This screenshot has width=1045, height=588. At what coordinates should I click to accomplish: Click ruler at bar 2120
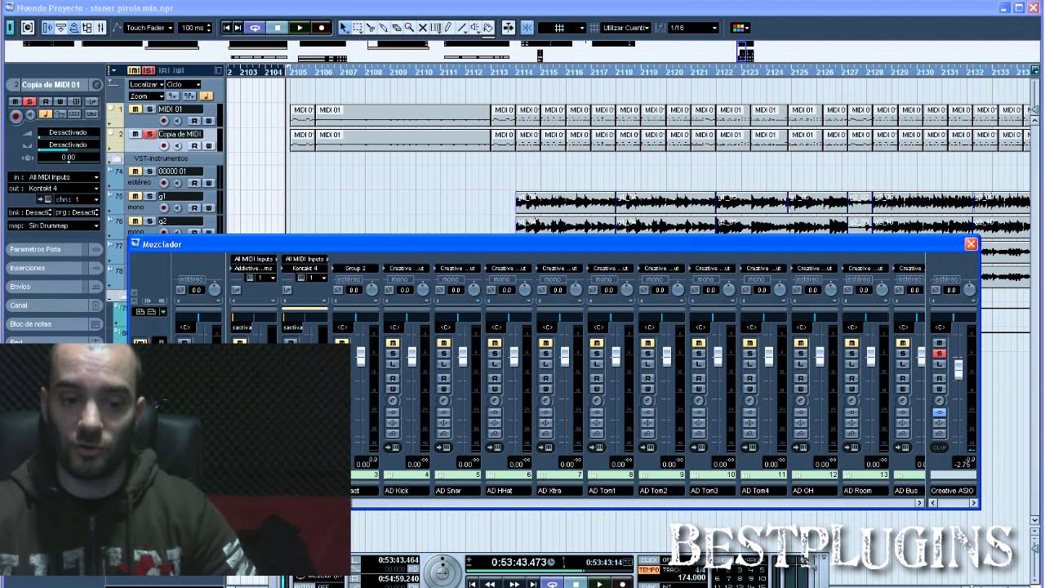[x=674, y=72]
